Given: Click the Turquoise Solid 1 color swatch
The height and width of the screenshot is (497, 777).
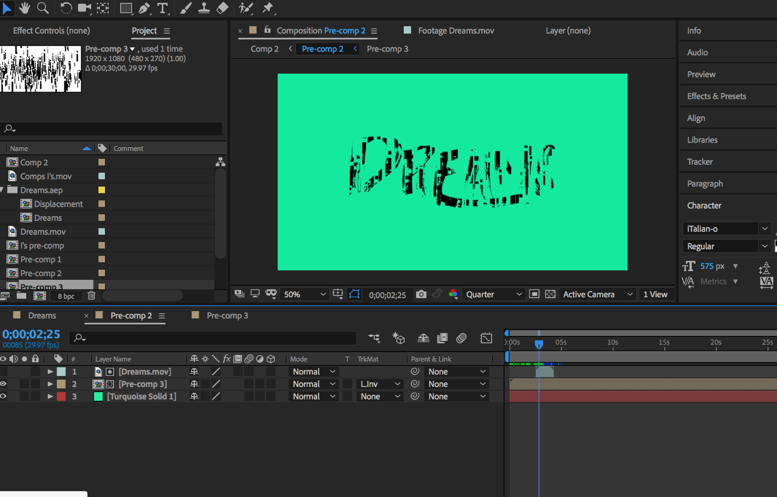Looking at the screenshot, I should click(x=99, y=396).
